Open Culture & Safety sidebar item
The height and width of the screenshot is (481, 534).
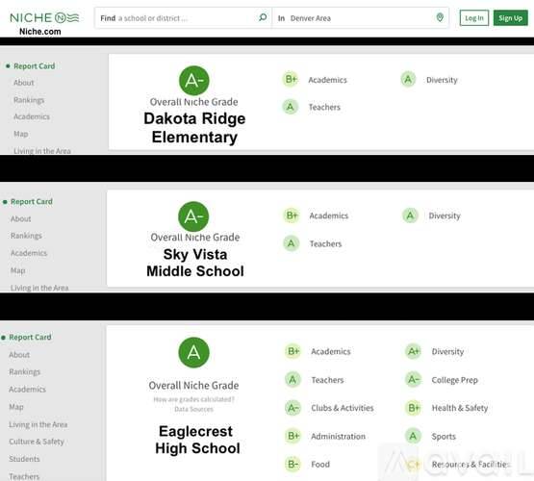(37, 442)
